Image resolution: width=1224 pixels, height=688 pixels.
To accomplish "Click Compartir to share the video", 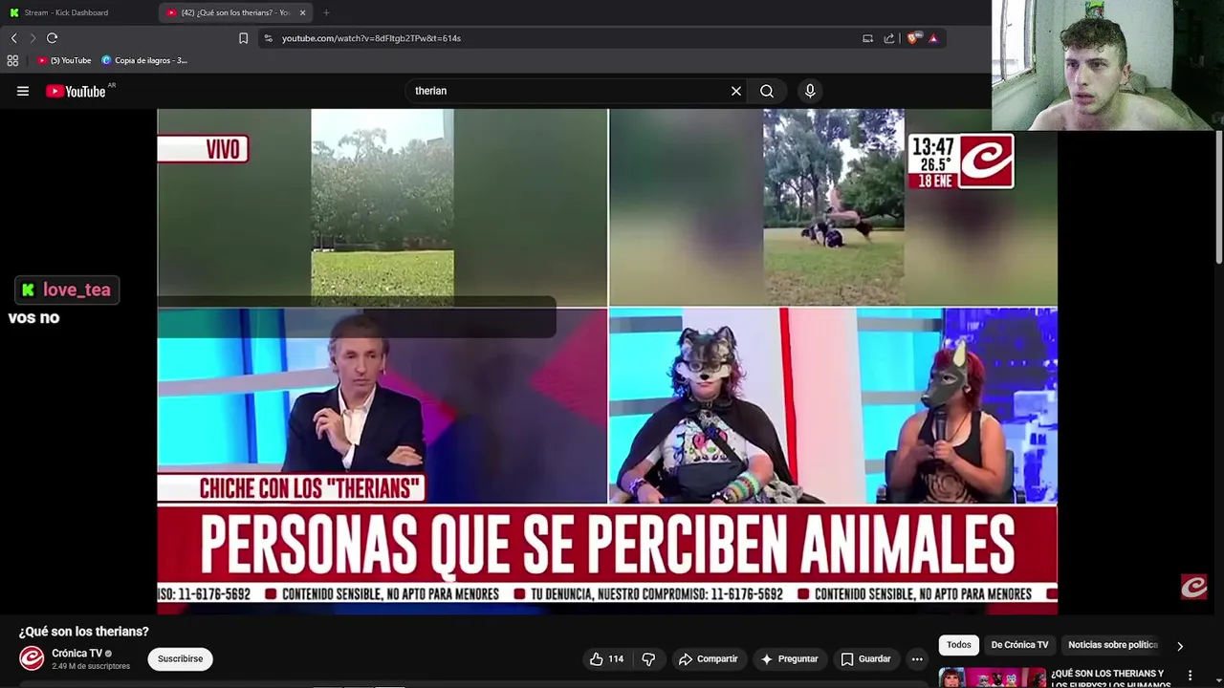I will [708, 659].
